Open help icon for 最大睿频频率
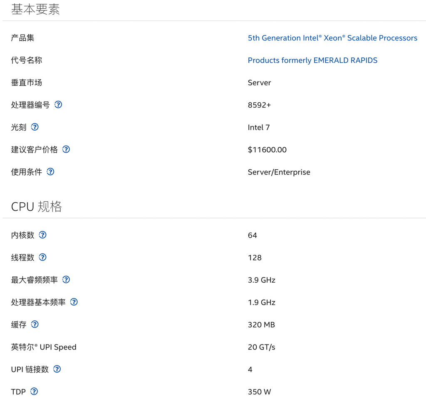426x407 pixels. coord(66,280)
